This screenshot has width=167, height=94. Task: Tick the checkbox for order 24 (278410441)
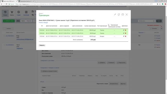pyautogui.click(x=4, y=36)
